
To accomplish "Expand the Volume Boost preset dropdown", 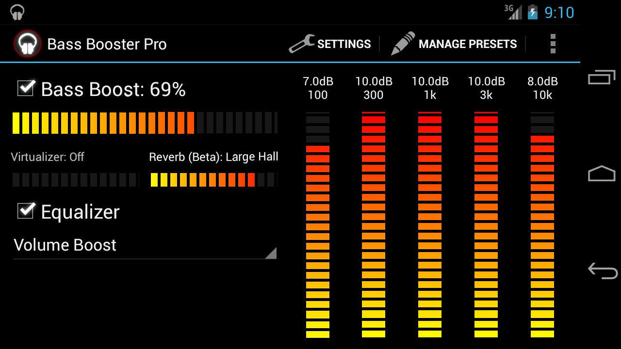I will [145, 245].
